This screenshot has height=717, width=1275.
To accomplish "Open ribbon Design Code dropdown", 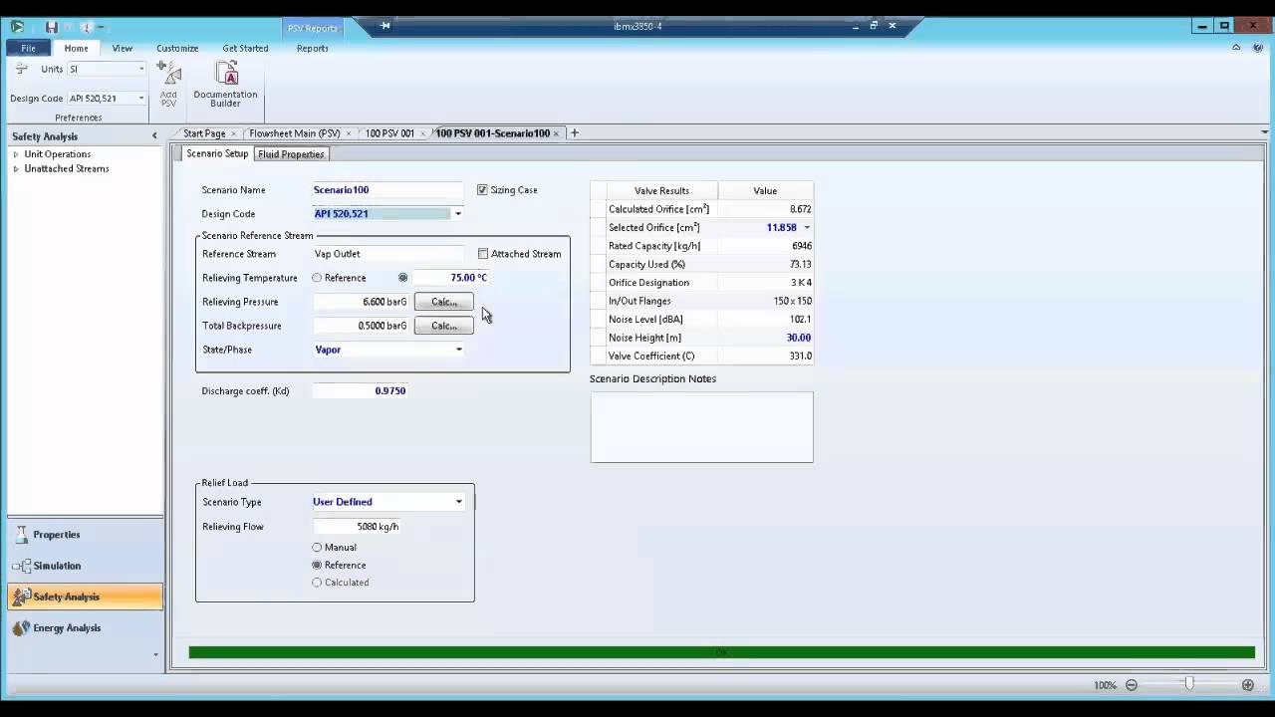I will [x=141, y=99].
